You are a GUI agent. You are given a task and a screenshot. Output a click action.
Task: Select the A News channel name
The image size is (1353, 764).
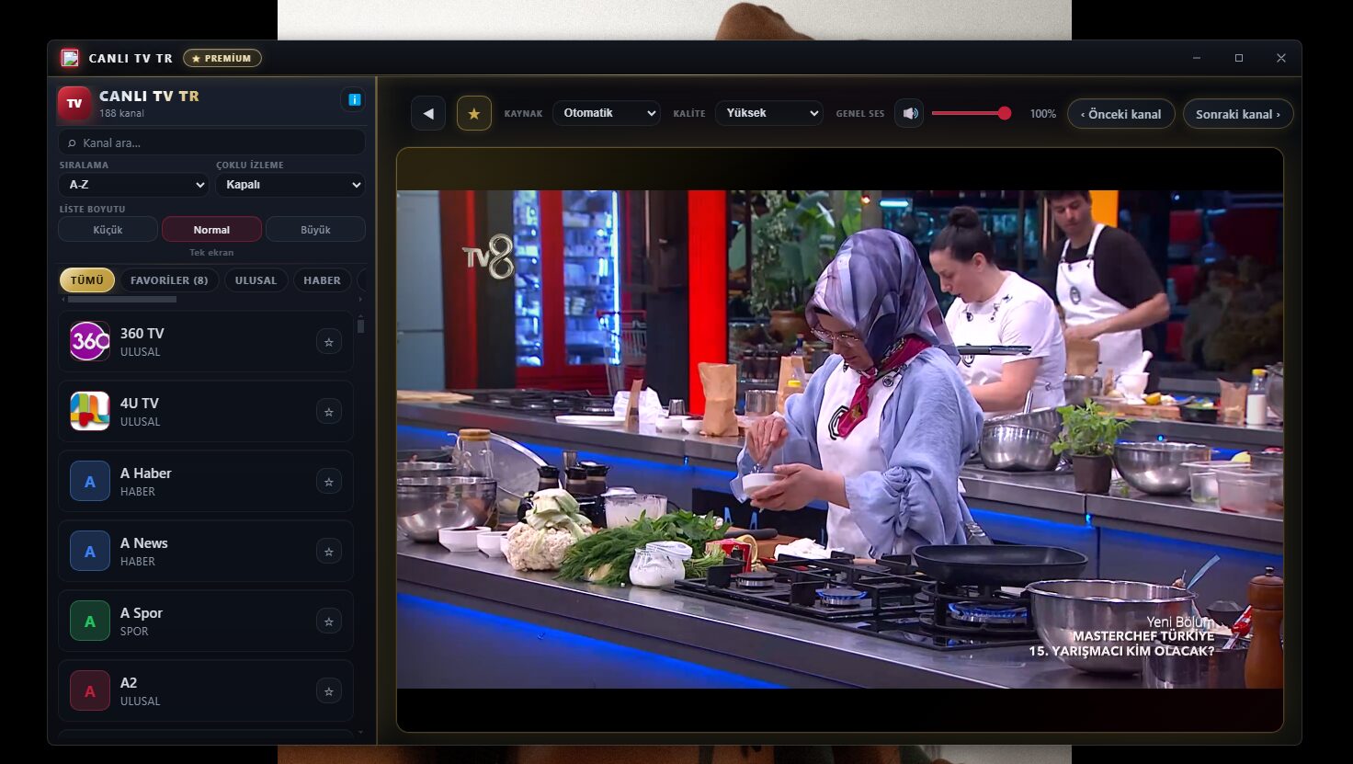pyautogui.click(x=144, y=543)
